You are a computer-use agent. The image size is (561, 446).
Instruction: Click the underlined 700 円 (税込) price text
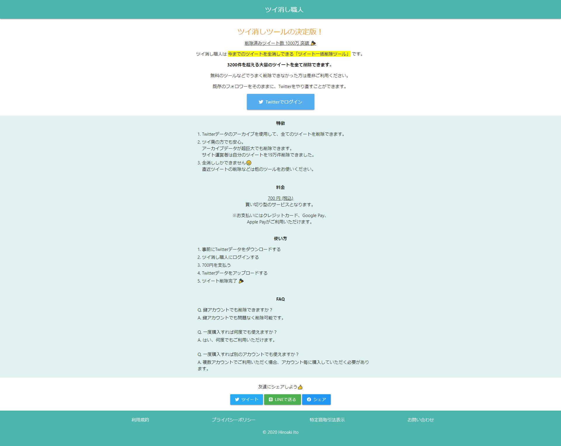pos(280,198)
